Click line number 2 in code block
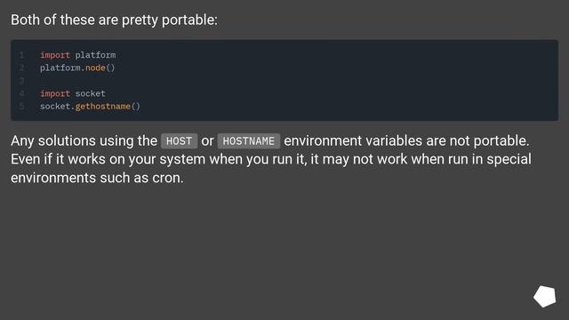569x320 pixels. pyautogui.click(x=21, y=68)
